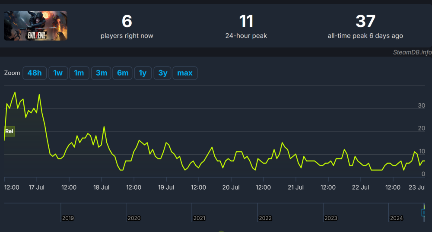Zoom chart to 6m range

[x=123, y=73]
